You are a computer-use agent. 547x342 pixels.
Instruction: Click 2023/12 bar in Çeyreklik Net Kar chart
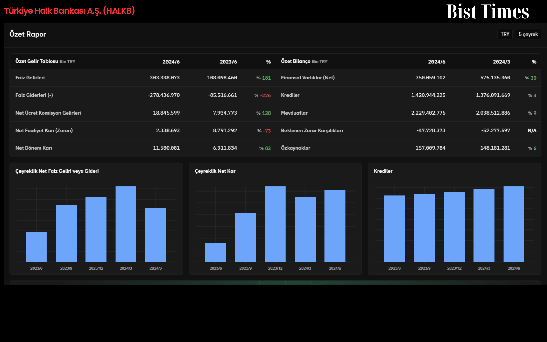[x=275, y=224]
